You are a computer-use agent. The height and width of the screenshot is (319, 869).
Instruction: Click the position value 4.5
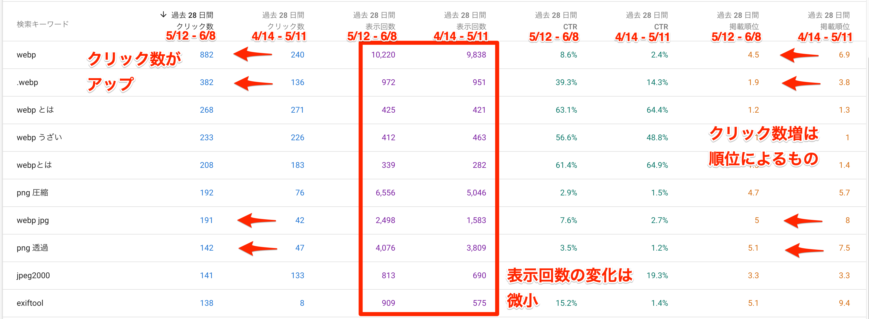click(753, 55)
